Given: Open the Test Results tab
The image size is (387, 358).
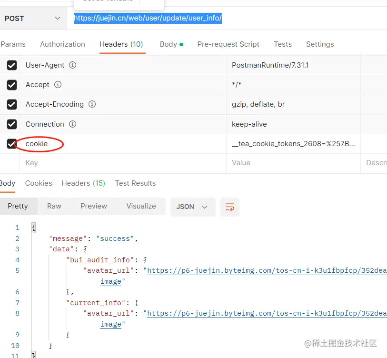Looking at the screenshot, I should [x=135, y=183].
